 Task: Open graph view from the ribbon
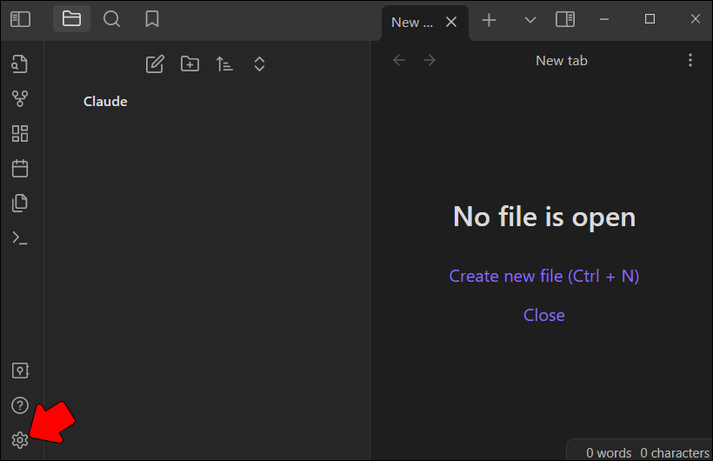tap(20, 98)
